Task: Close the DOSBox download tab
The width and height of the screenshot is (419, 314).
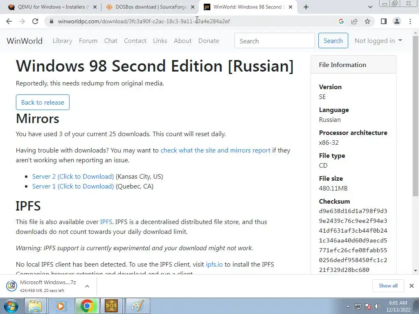Action: 193,7
